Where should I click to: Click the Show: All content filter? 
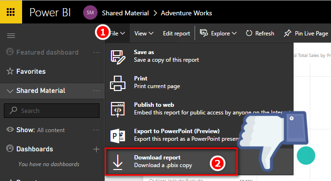pyautogui.click(x=40, y=130)
